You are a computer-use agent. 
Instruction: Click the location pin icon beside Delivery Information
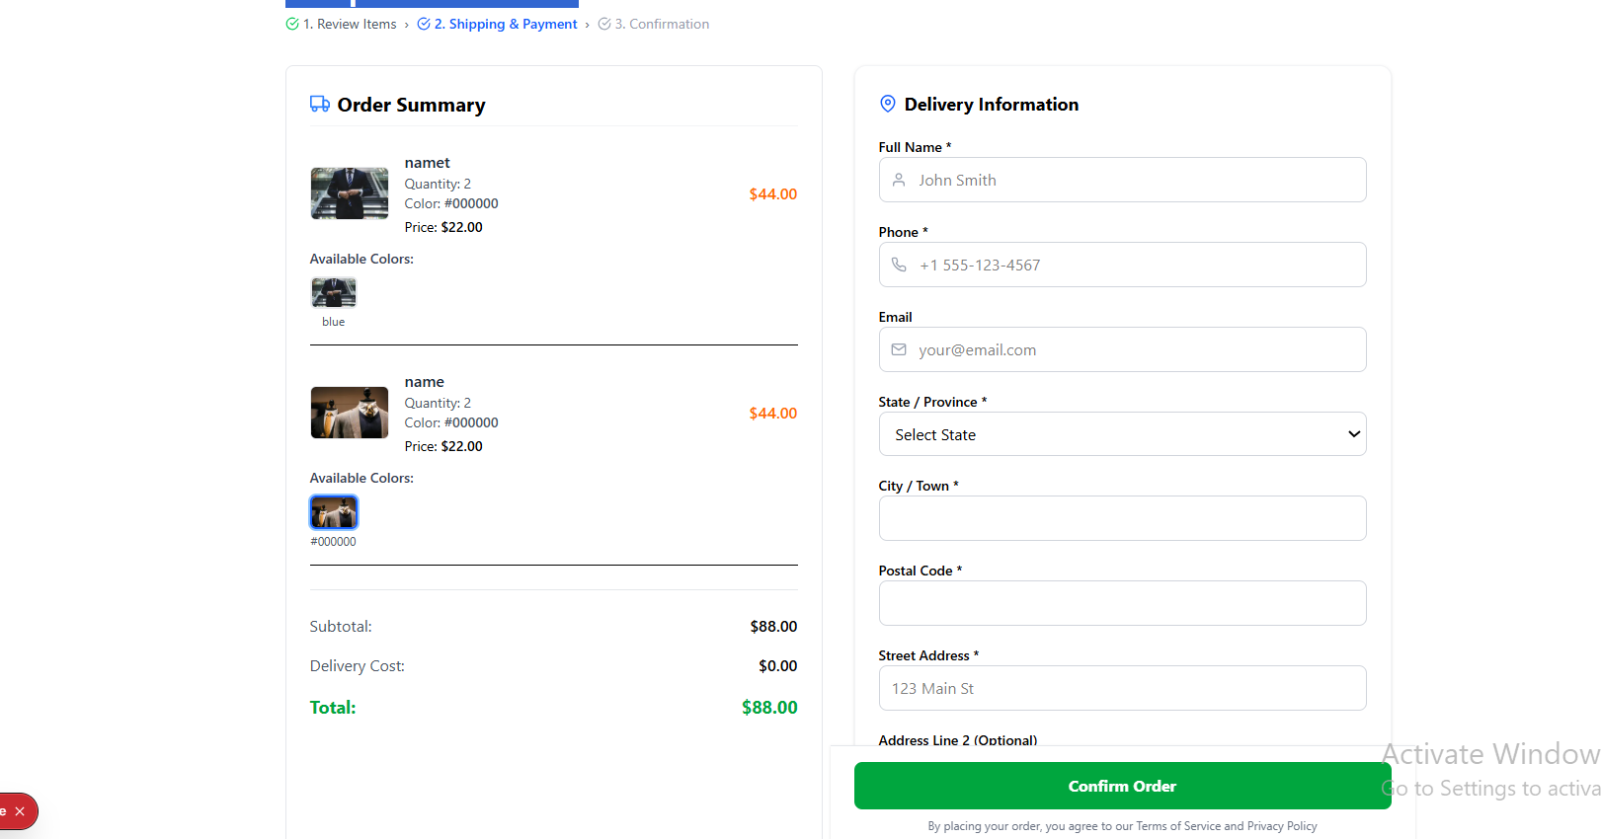pyautogui.click(x=888, y=104)
